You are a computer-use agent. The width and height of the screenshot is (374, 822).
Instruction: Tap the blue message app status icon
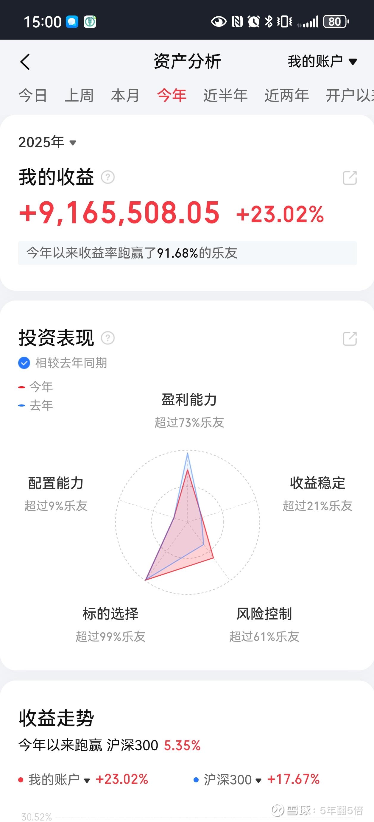(72, 22)
